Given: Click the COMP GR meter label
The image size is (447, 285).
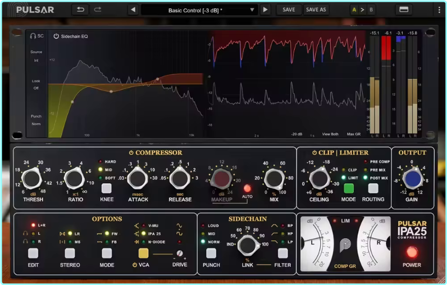Looking at the screenshot, I should coord(345,266).
